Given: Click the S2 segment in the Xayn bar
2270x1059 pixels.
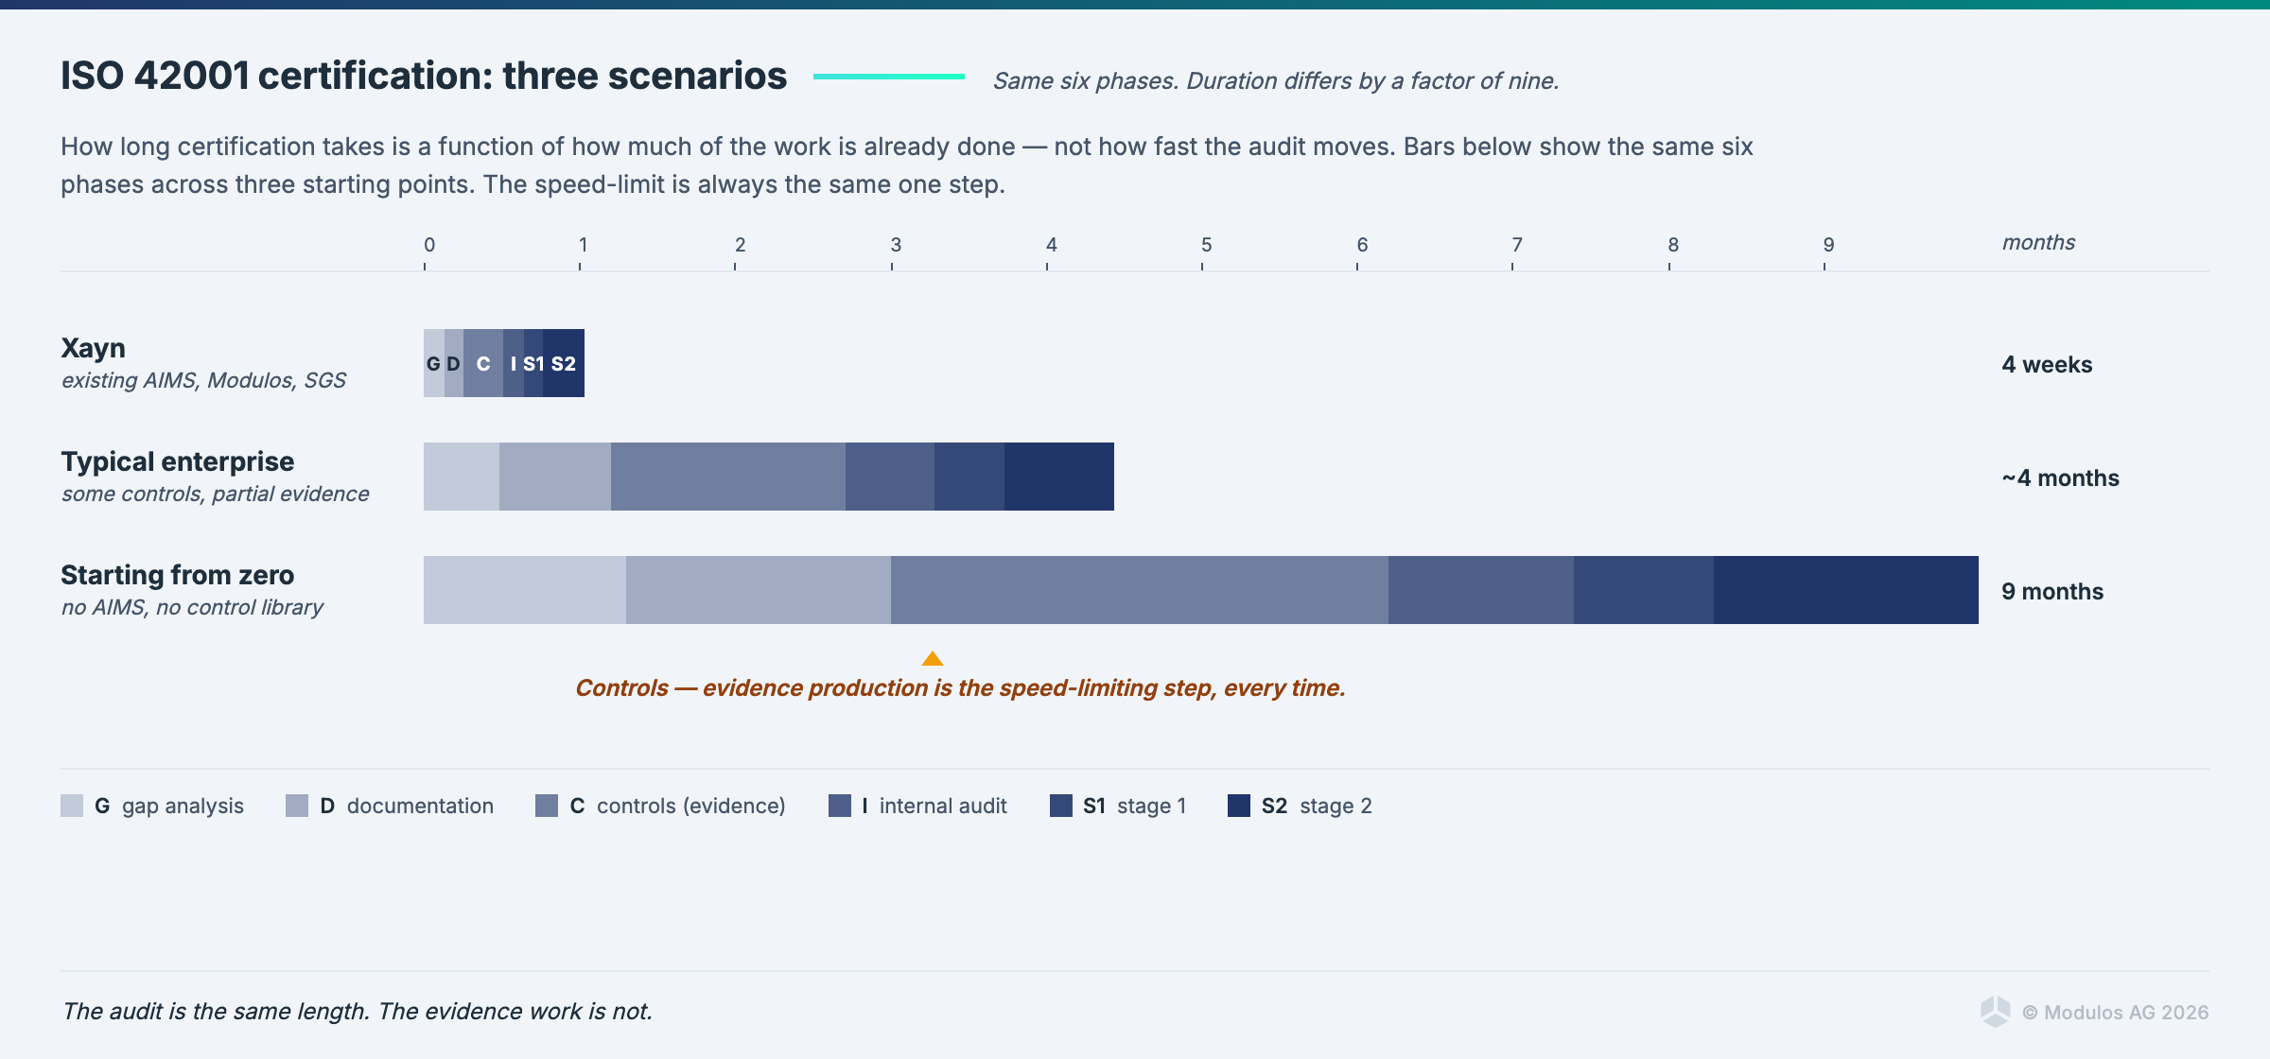Looking at the screenshot, I should pyautogui.click(x=565, y=363).
